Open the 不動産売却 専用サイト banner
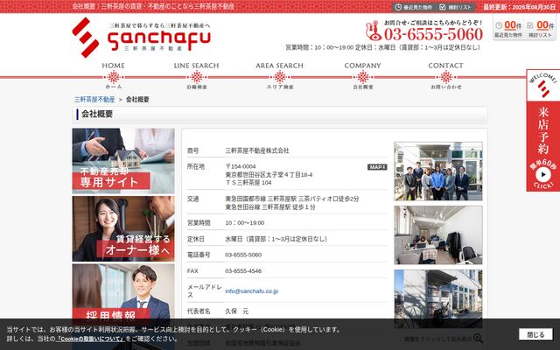This screenshot has height=350, width=560. coord(123,161)
